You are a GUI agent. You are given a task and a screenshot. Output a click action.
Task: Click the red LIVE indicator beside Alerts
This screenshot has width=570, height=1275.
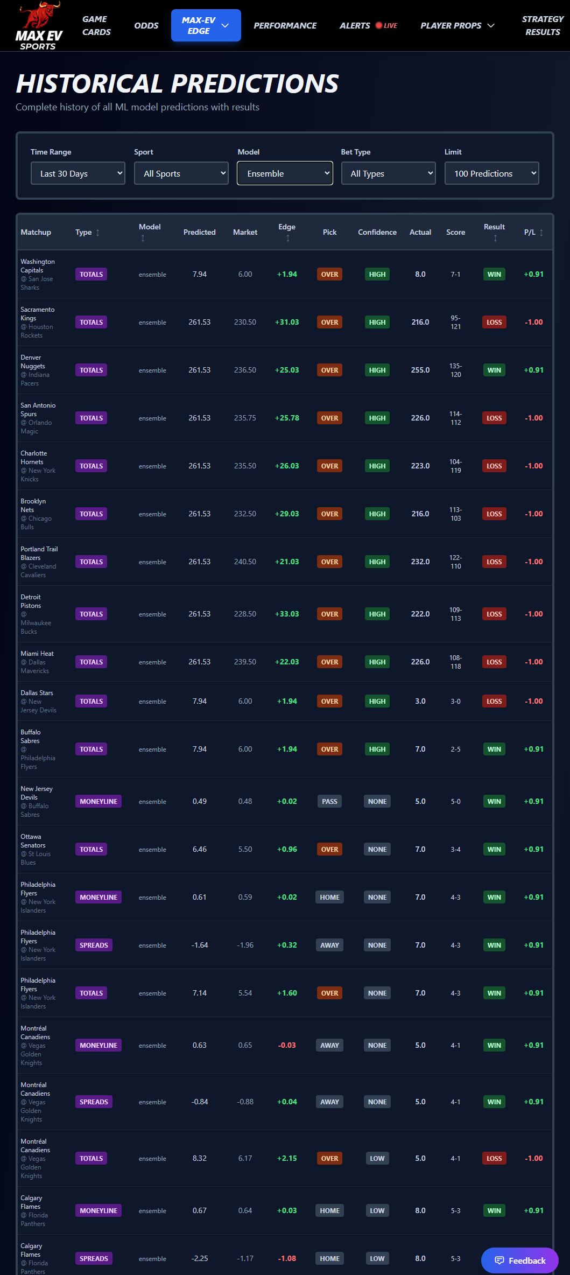click(x=386, y=25)
